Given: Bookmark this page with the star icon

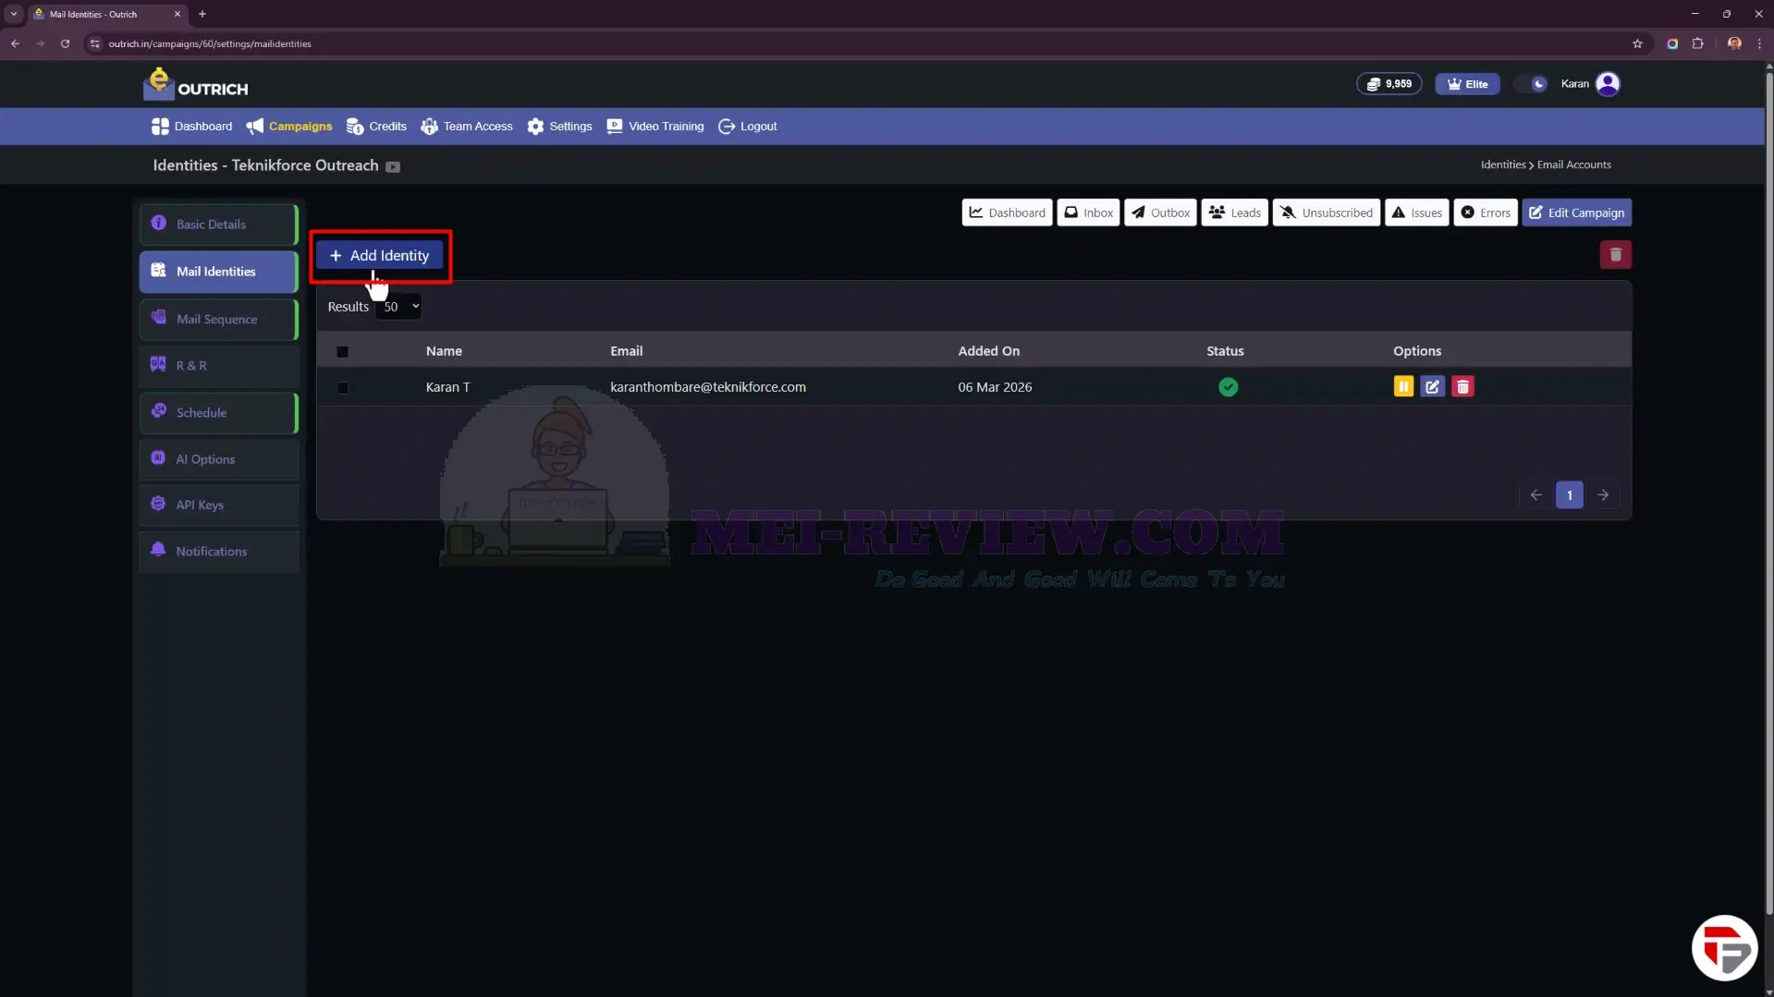Looking at the screenshot, I should (1637, 43).
